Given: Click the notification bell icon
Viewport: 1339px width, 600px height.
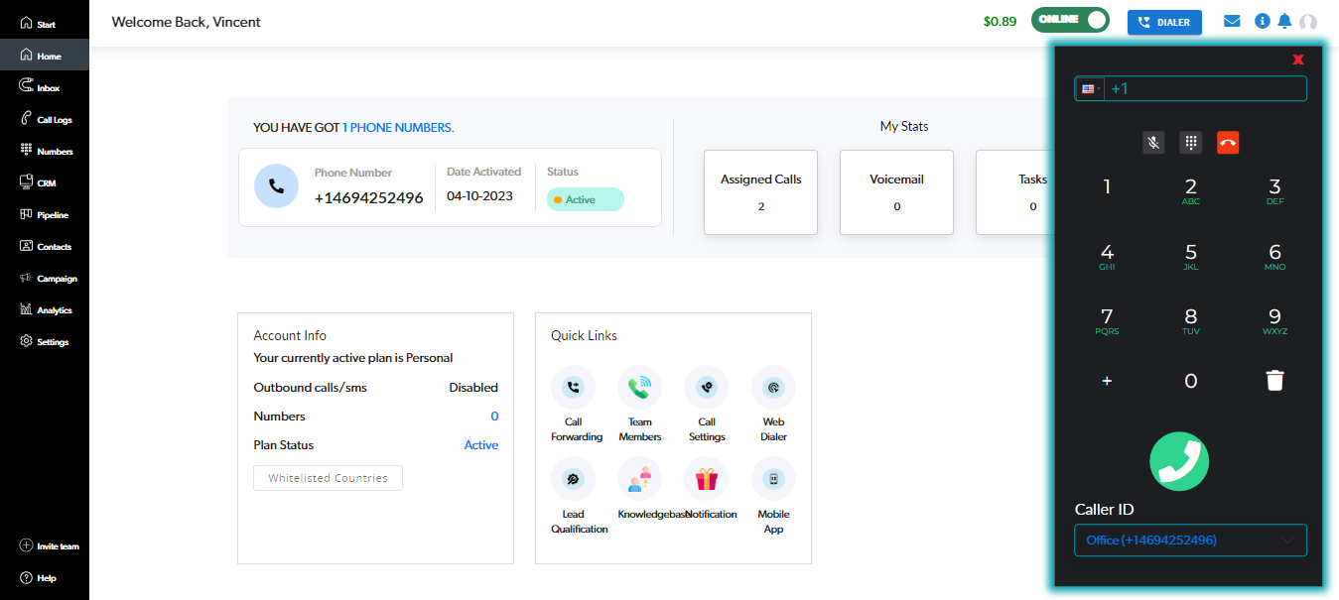Looking at the screenshot, I should click(x=1284, y=21).
